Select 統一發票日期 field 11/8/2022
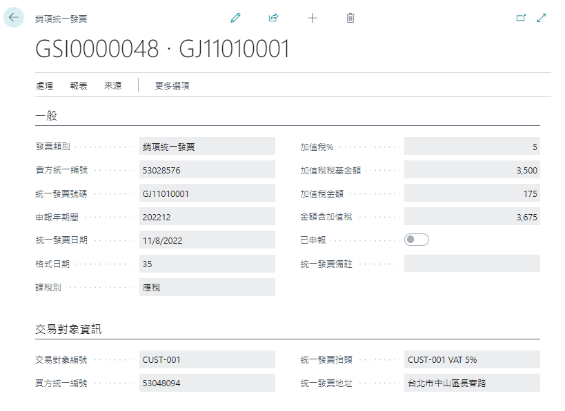This screenshot has height=411, width=565. tap(207, 240)
